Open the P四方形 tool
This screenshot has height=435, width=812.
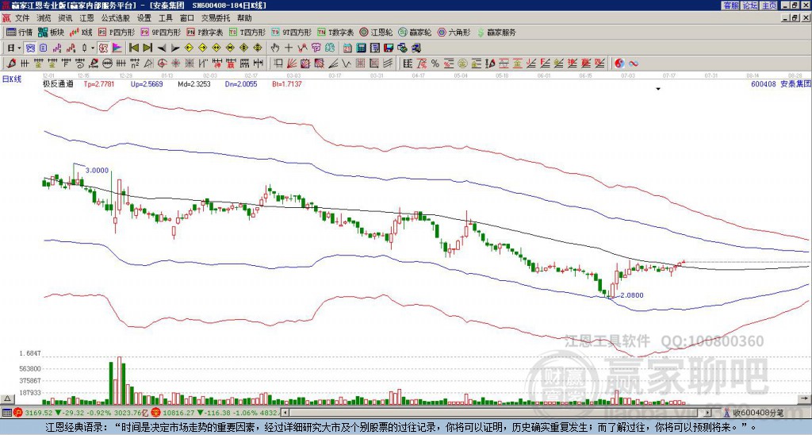tap(117, 32)
